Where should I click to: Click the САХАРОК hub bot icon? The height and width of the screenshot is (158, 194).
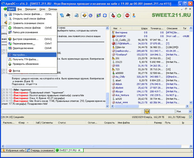(x=113, y=36)
